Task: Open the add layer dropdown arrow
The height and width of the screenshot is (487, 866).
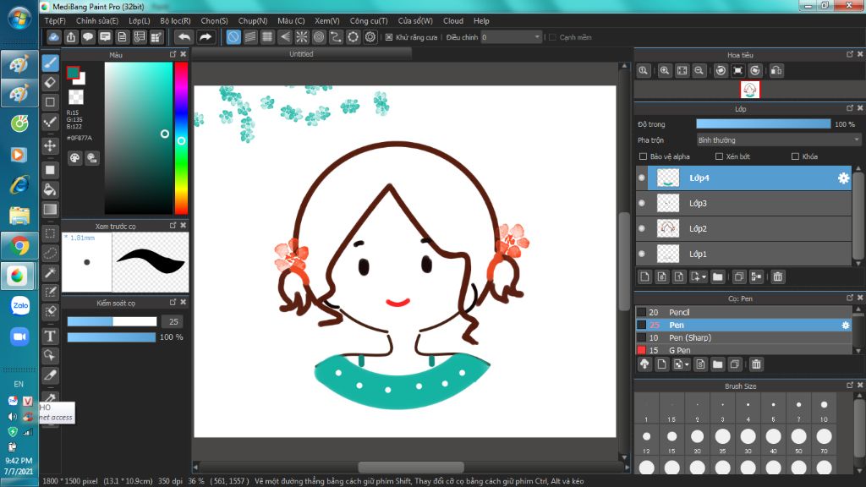Action: click(x=702, y=276)
